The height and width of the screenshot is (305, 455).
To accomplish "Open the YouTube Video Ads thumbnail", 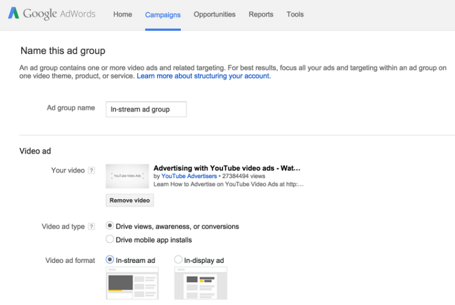I will (128, 176).
